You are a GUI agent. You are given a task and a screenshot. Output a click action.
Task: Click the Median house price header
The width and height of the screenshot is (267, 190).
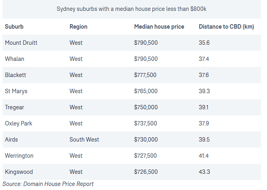[159, 27]
